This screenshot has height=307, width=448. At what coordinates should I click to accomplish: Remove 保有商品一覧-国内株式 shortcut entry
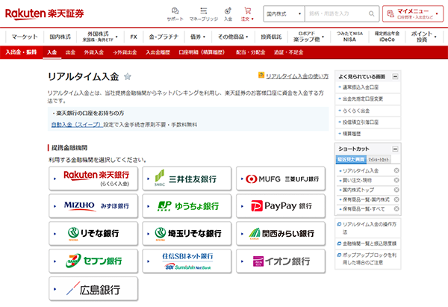click(x=396, y=199)
